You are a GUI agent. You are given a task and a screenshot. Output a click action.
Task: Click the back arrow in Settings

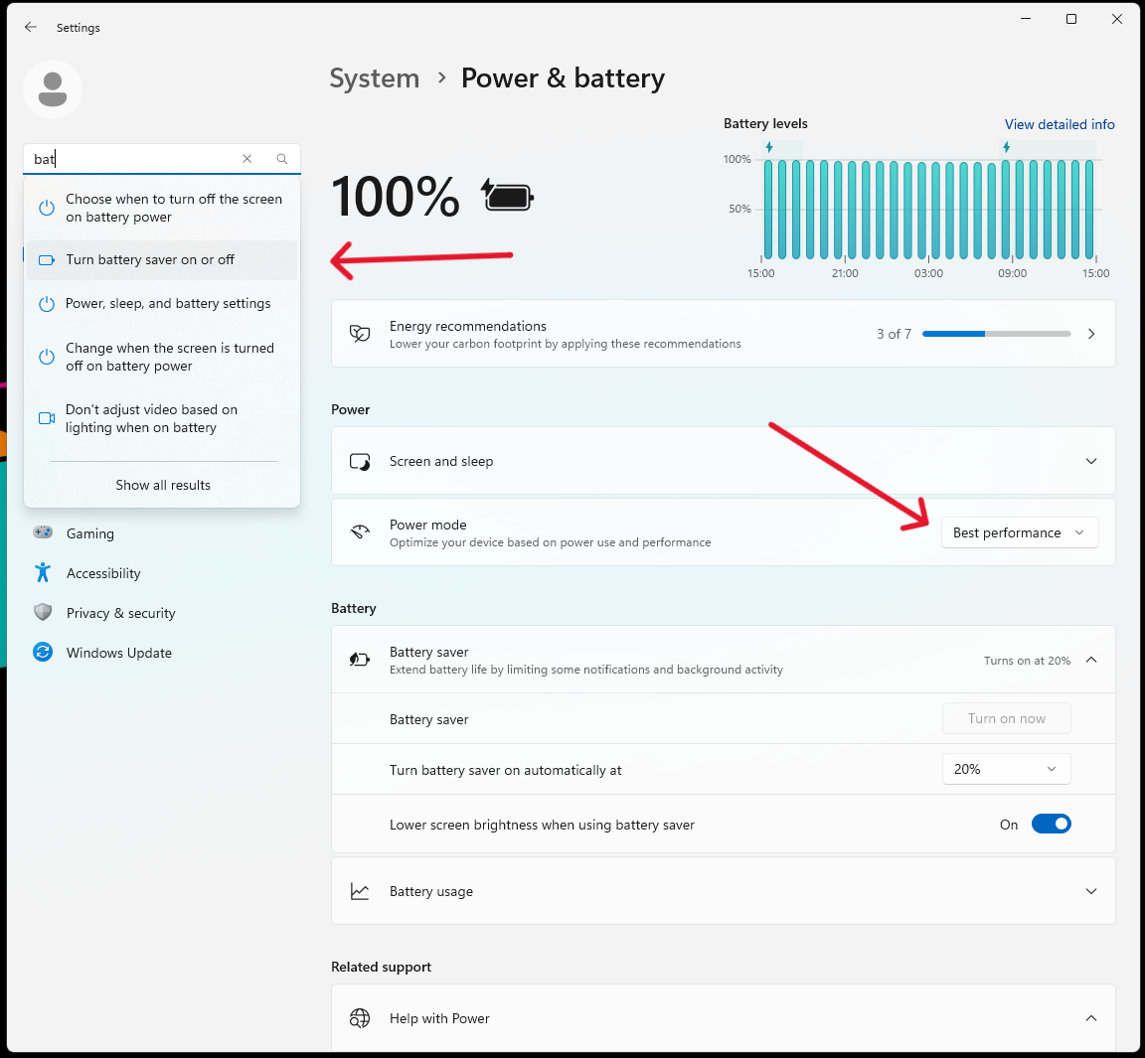point(31,28)
